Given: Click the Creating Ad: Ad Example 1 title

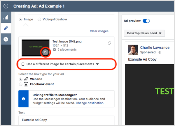Looking at the screenshot, I should click(x=39, y=6).
